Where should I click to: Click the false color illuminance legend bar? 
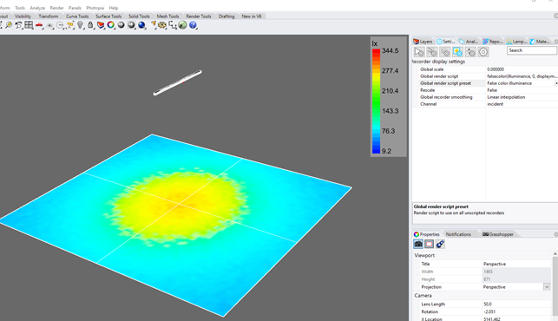376,101
